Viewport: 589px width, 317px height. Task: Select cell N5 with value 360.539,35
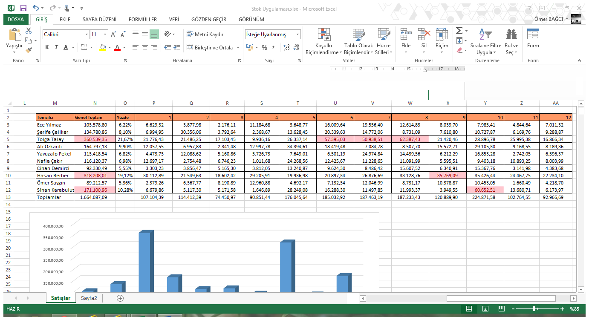pyautogui.click(x=95, y=139)
